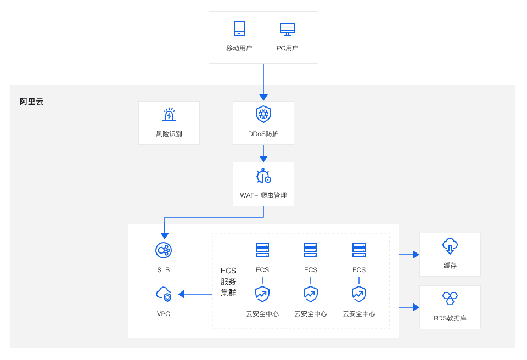Click the mobile phone icon above 移动用户
Image resolution: width=527 pixels, height=360 pixels.
coord(239,29)
